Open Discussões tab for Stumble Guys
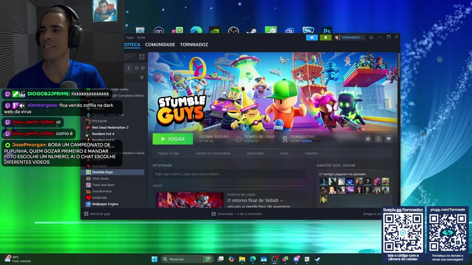472x265 pixels. [255, 153]
